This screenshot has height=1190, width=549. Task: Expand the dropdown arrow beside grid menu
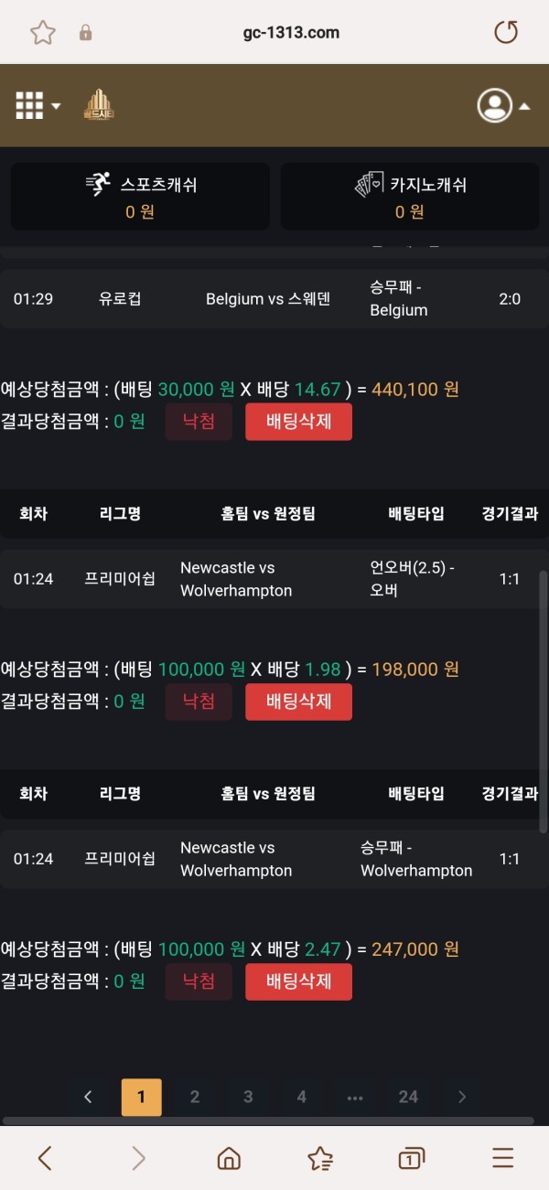click(x=56, y=106)
